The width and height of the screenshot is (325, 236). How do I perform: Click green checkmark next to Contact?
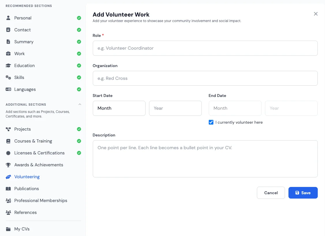[x=79, y=30]
